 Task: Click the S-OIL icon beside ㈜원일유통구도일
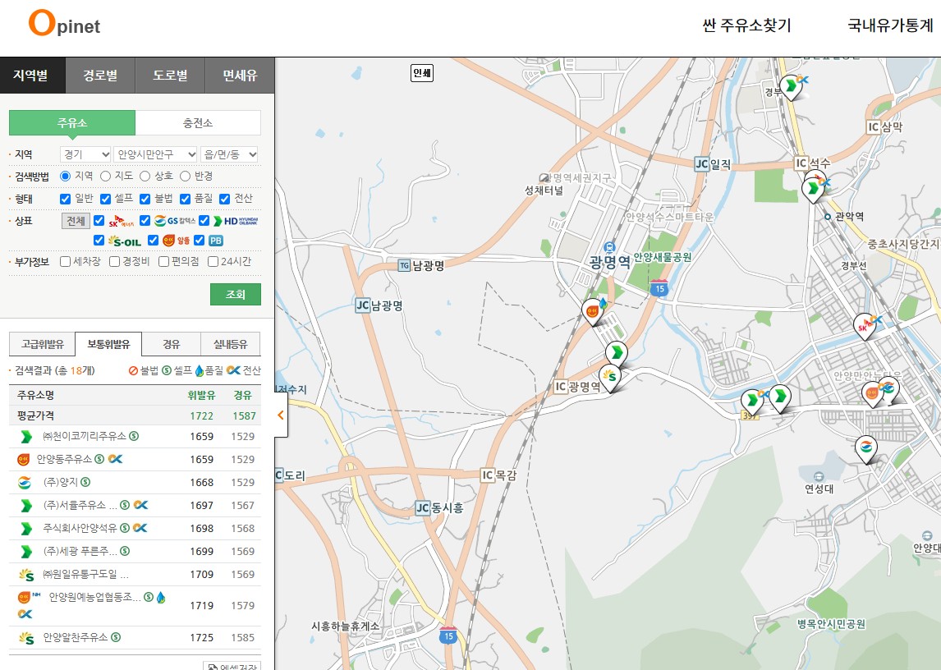pyautogui.click(x=25, y=575)
